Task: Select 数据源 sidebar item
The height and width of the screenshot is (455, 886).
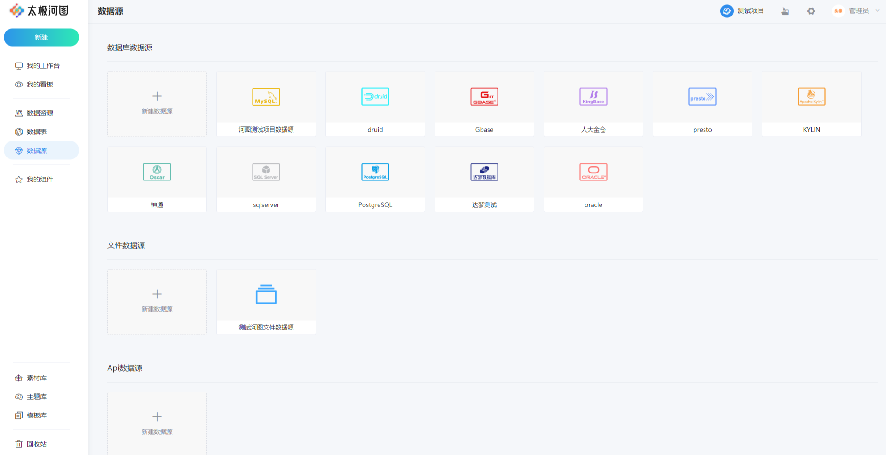Action: point(41,150)
